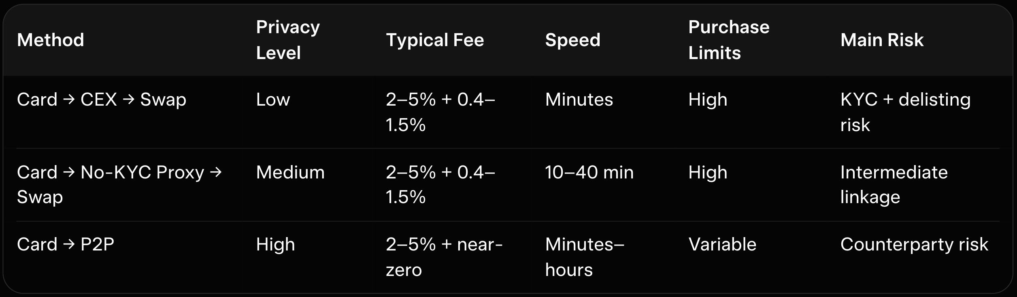Viewport: 1017px width, 297px height.
Task: Click the 10–40 min speed cell
Action: (589, 172)
